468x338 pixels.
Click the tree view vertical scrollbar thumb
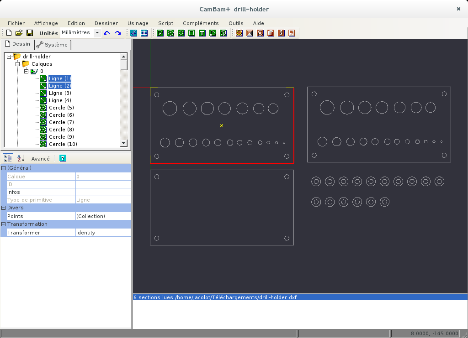click(x=124, y=65)
